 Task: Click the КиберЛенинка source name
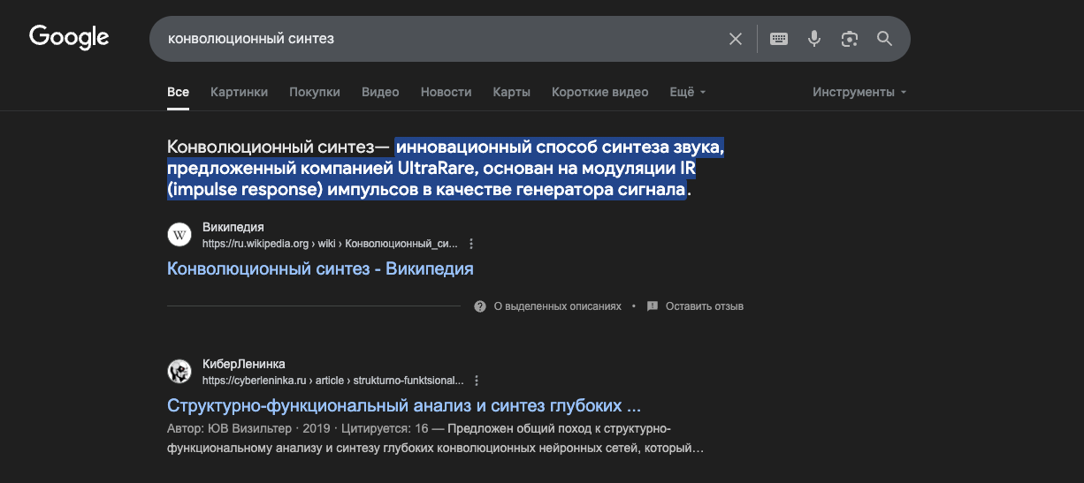coord(244,364)
